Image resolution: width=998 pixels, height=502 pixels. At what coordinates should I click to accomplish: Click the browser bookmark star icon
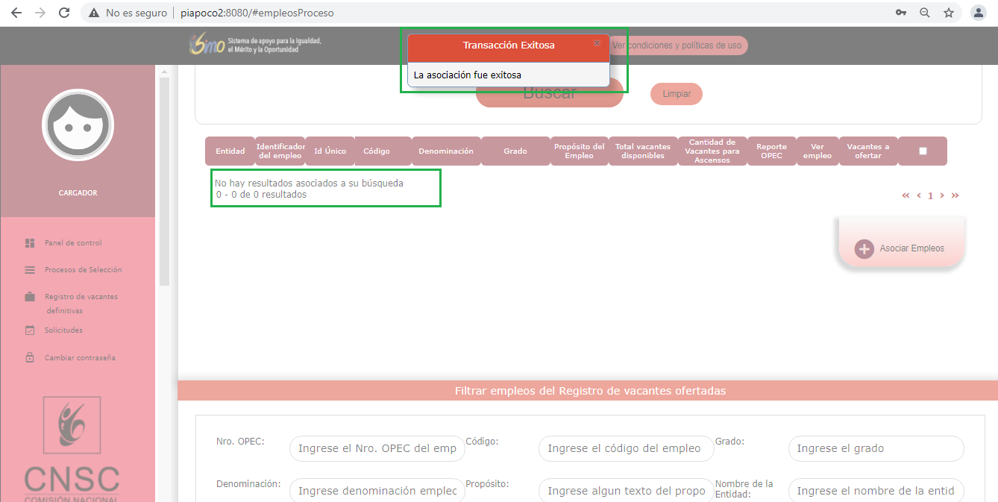949,13
